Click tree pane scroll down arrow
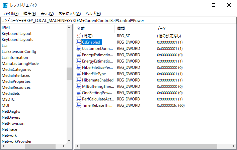This screenshot has width=237, height=150. pos(69,141)
